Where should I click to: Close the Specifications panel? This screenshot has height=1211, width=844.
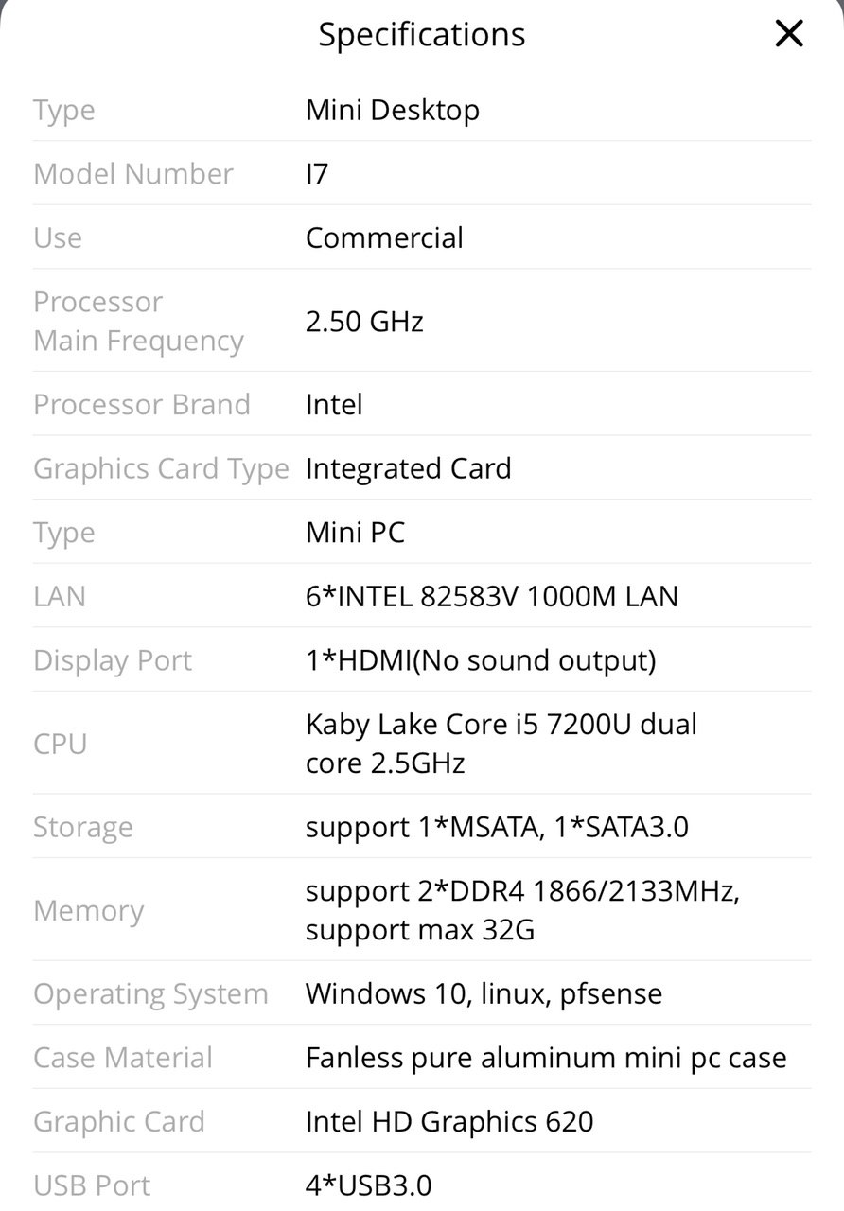coord(789,35)
